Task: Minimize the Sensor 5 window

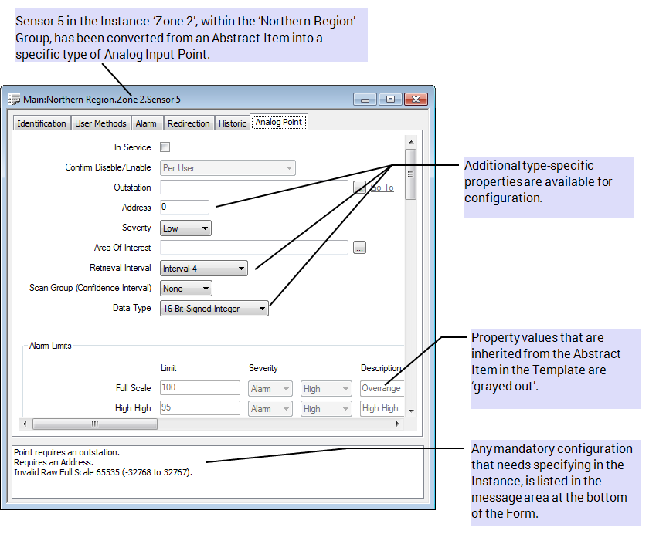Action: coord(365,100)
